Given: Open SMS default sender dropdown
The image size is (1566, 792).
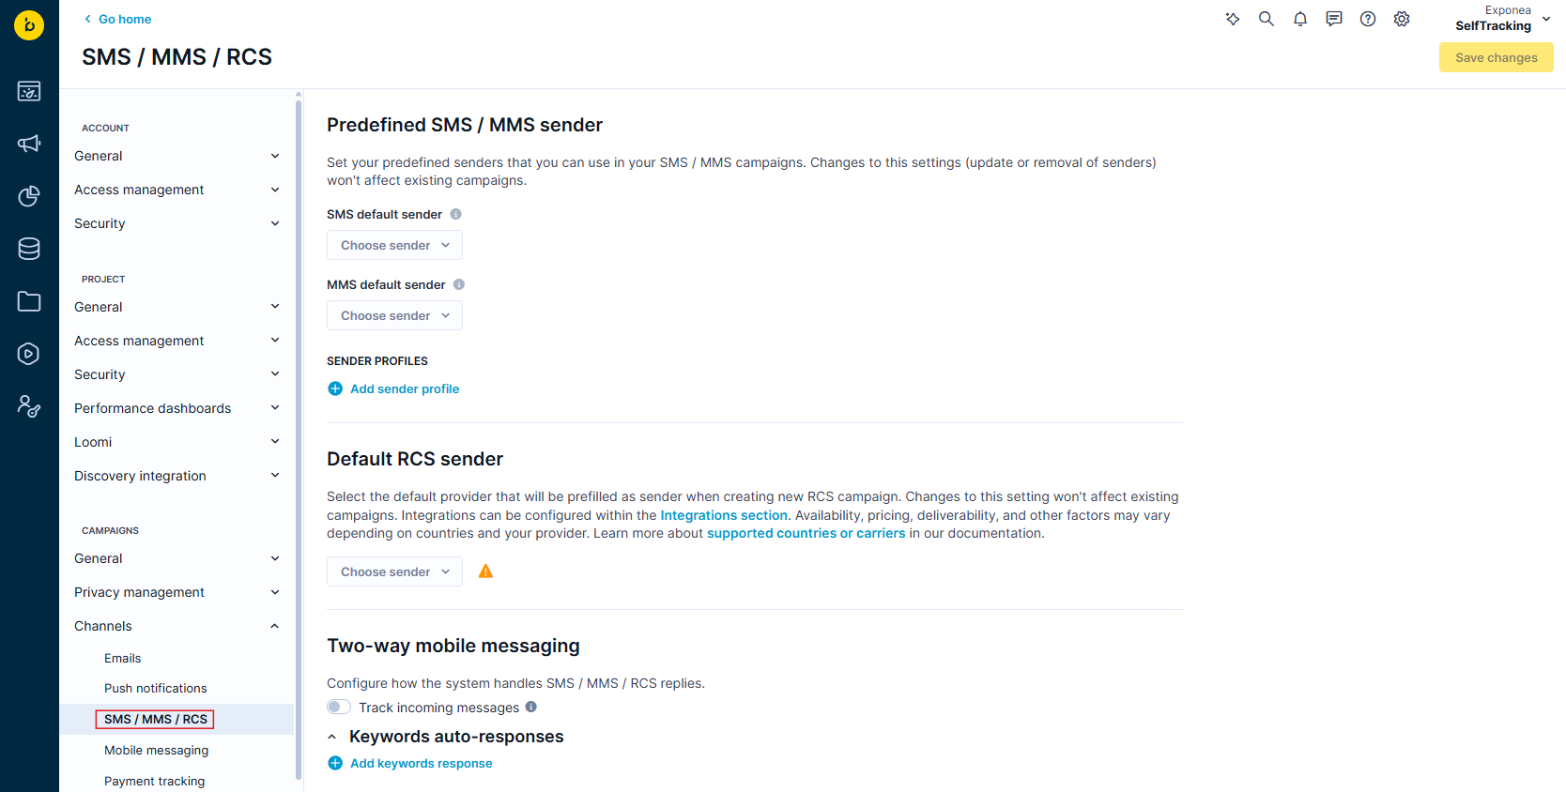Looking at the screenshot, I should (394, 245).
